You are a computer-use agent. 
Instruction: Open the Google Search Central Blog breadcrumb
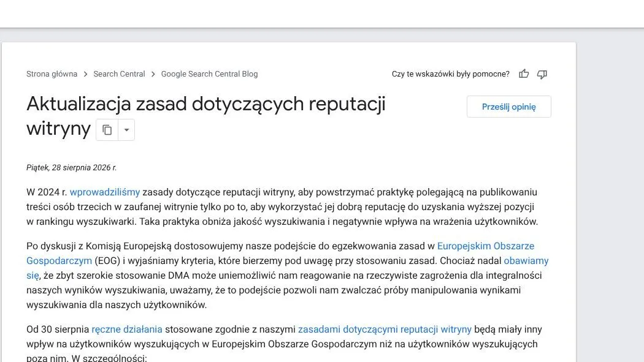click(x=210, y=74)
